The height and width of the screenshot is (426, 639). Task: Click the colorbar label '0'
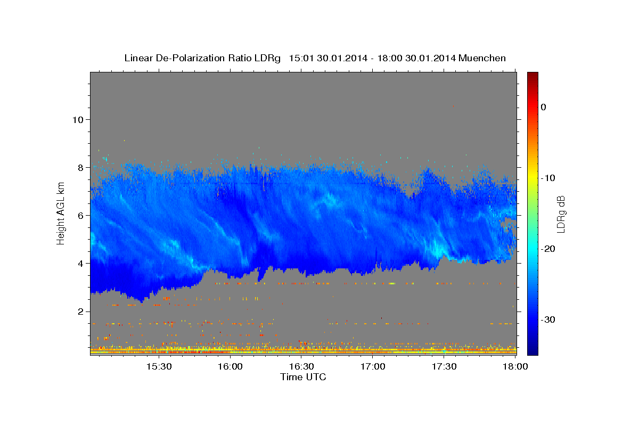pyautogui.click(x=544, y=107)
